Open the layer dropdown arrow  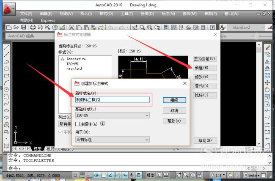point(253,36)
